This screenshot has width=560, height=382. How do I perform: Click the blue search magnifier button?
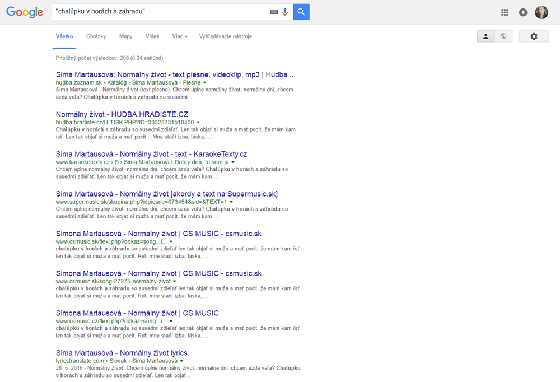pos(301,12)
